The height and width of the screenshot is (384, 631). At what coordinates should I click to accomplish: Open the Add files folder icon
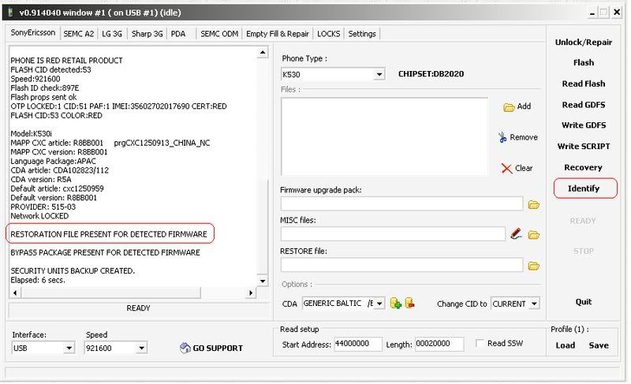click(509, 107)
